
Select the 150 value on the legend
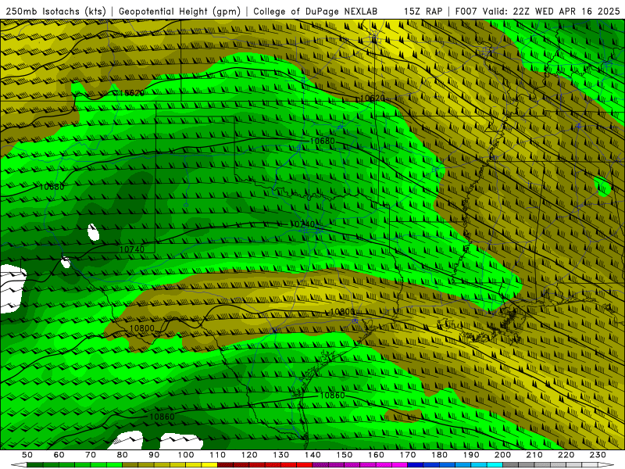click(345, 455)
